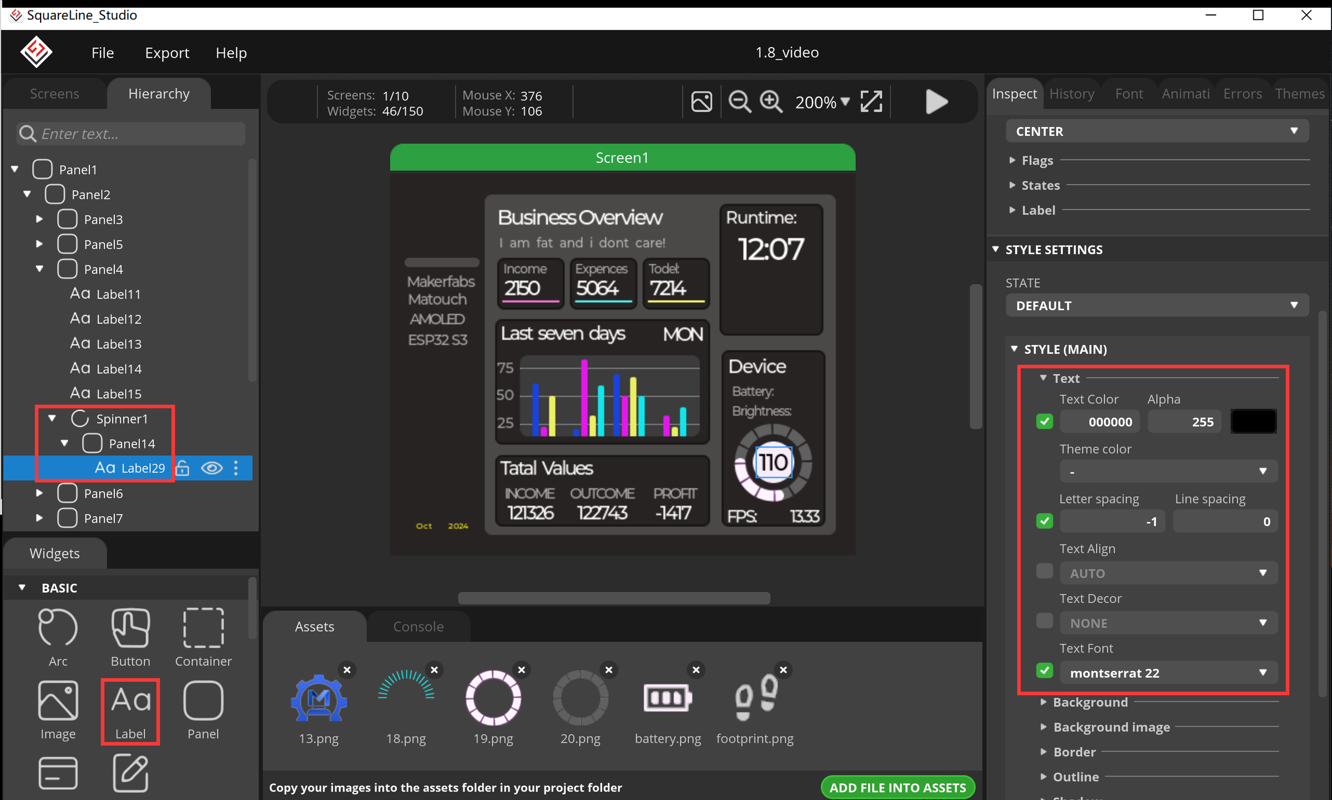
Task: Click the screenshot image icon in toolbar
Action: point(702,102)
